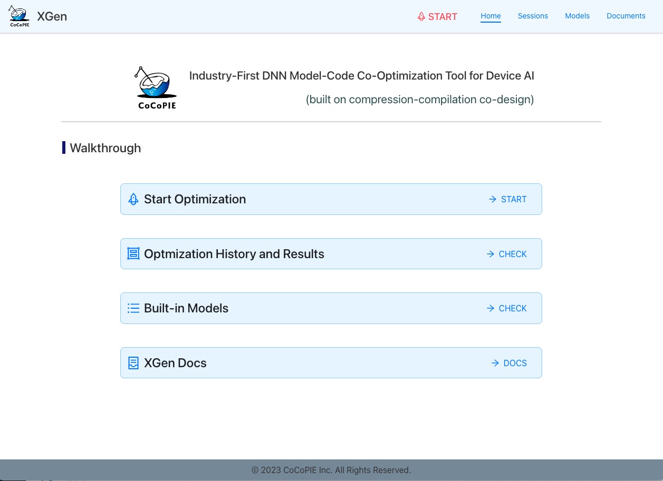The height and width of the screenshot is (481, 663).
Task: Click the XGen brand title
Action: pos(52,16)
